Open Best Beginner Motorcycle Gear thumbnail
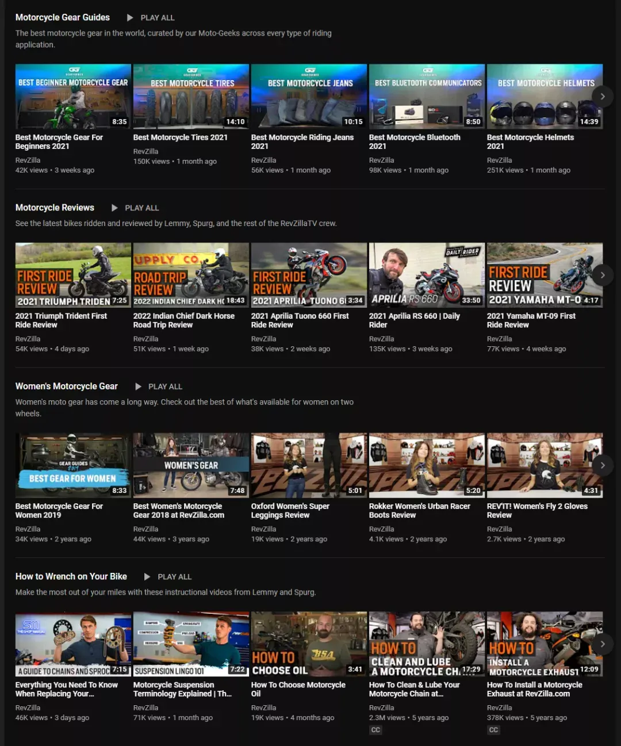The image size is (621, 746). [73, 97]
